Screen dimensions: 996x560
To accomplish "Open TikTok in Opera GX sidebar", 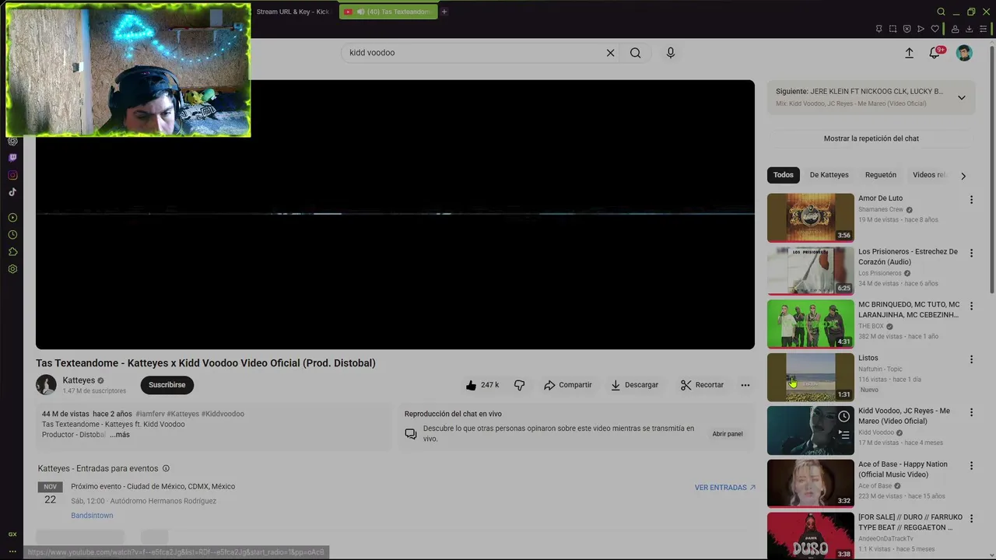I will click(x=12, y=192).
